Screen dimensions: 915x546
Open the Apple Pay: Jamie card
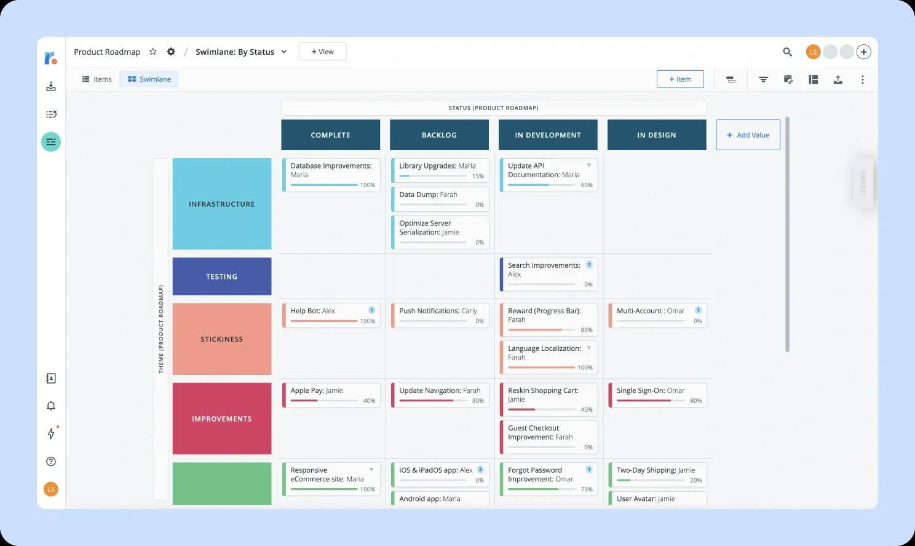[331, 395]
